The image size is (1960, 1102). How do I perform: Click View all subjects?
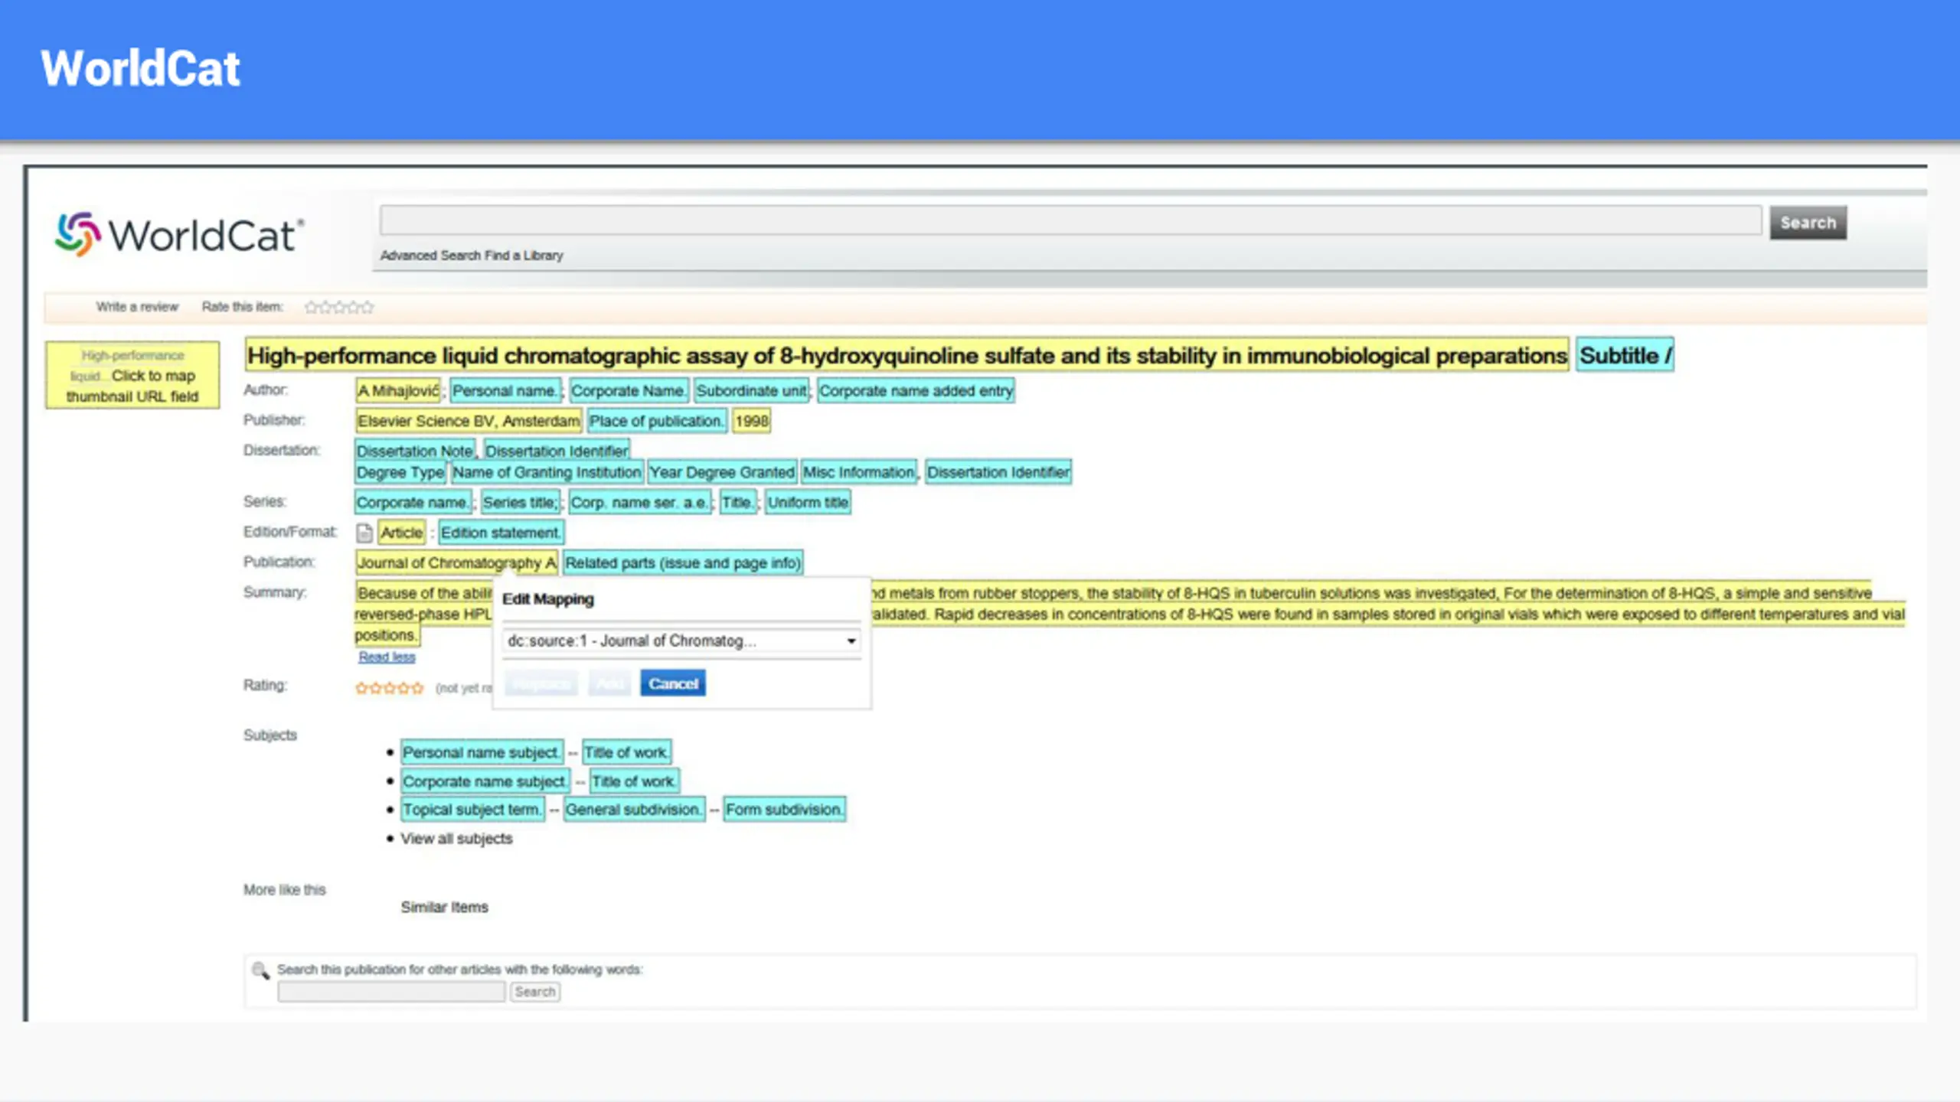coord(456,839)
